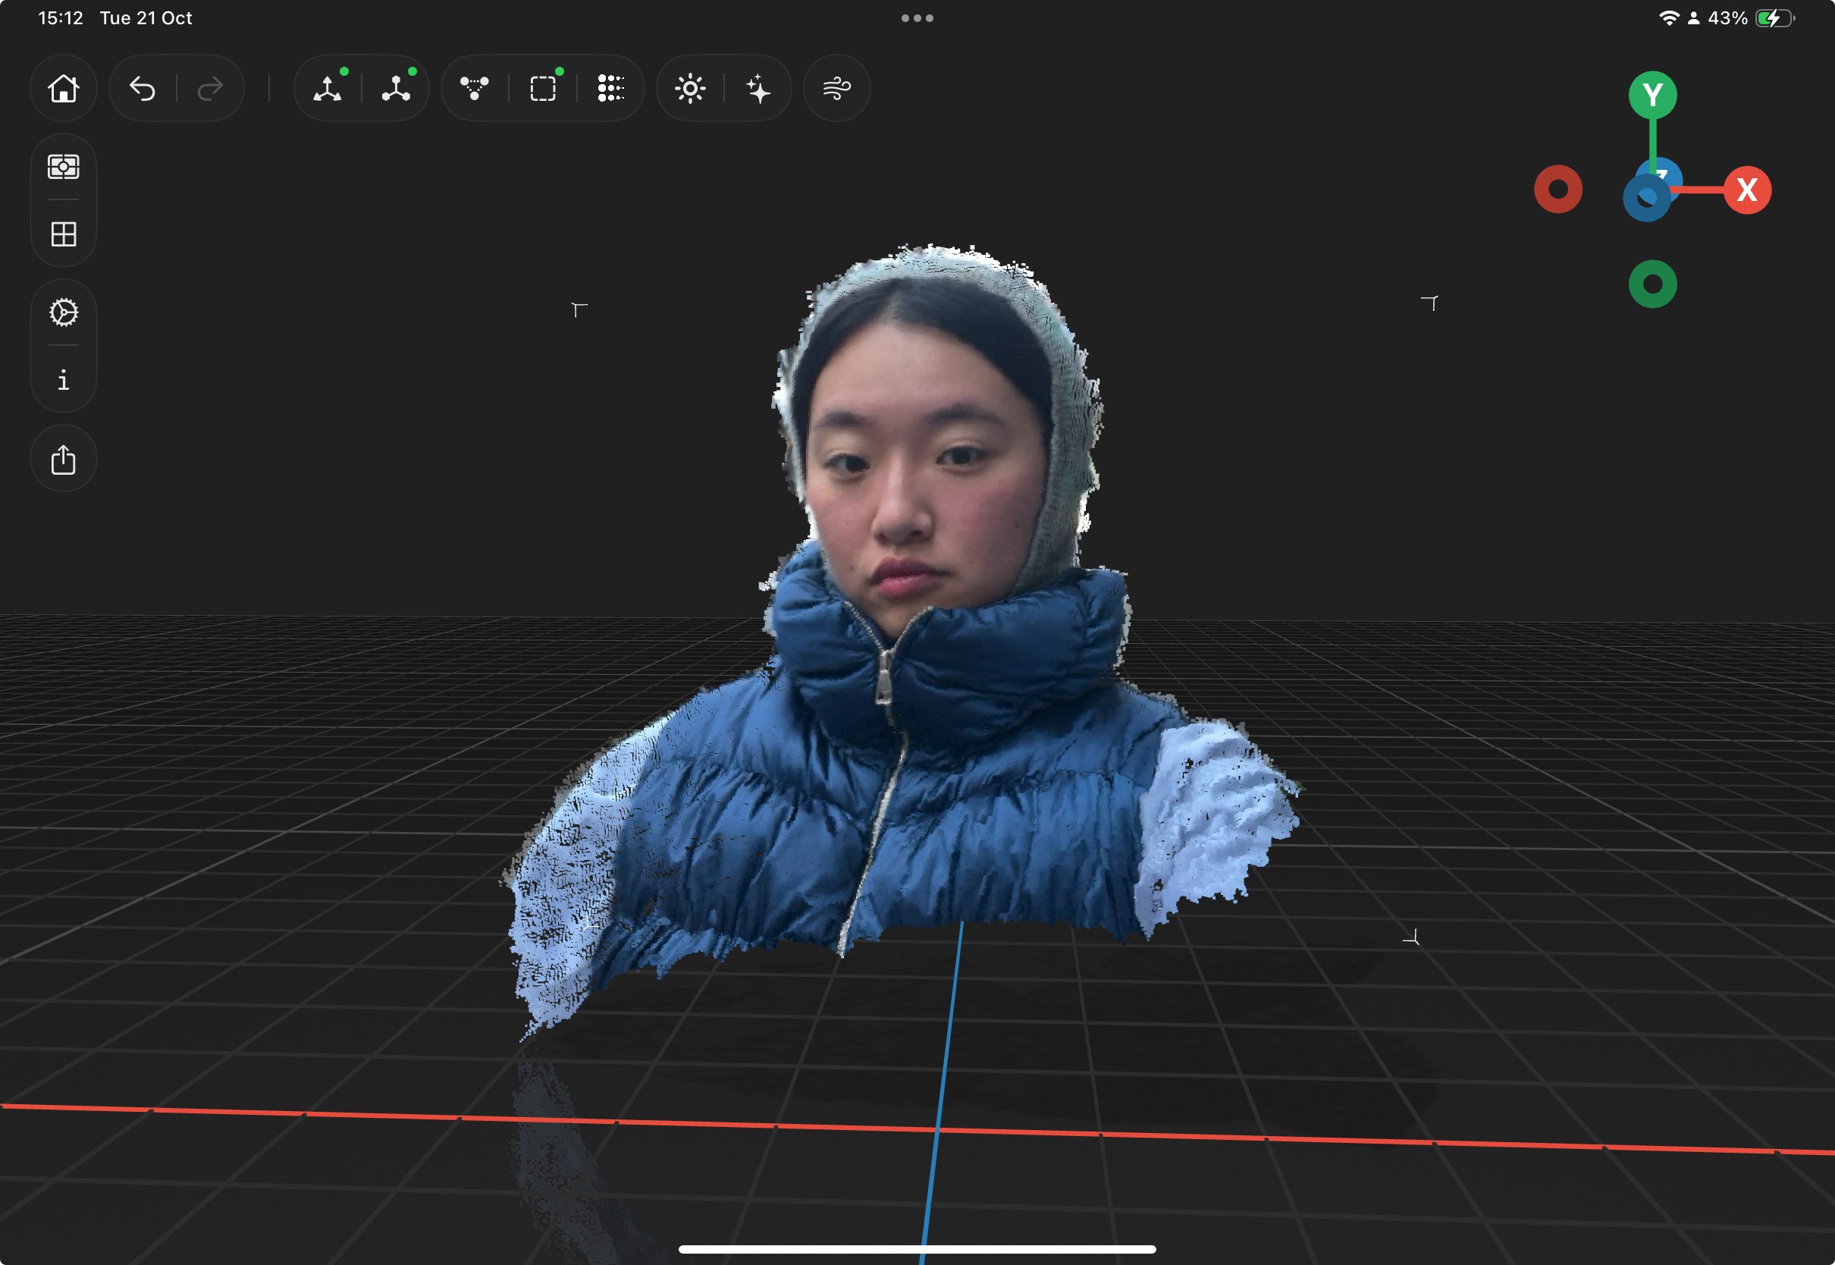
Task: Snap view to the green Y axis
Action: point(1652,95)
